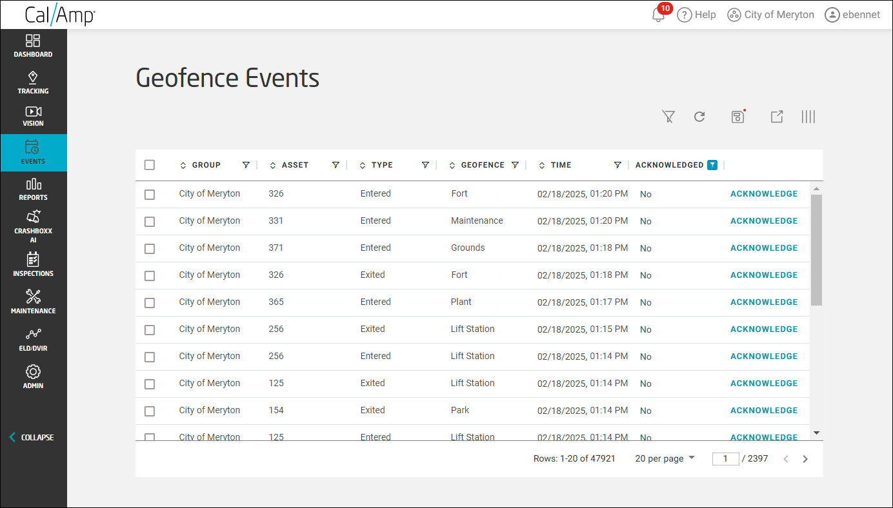Acknowledge the 326 Entered Fort event
Image resolution: width=893 pixels, height=508 pixels.
point(764,194)
